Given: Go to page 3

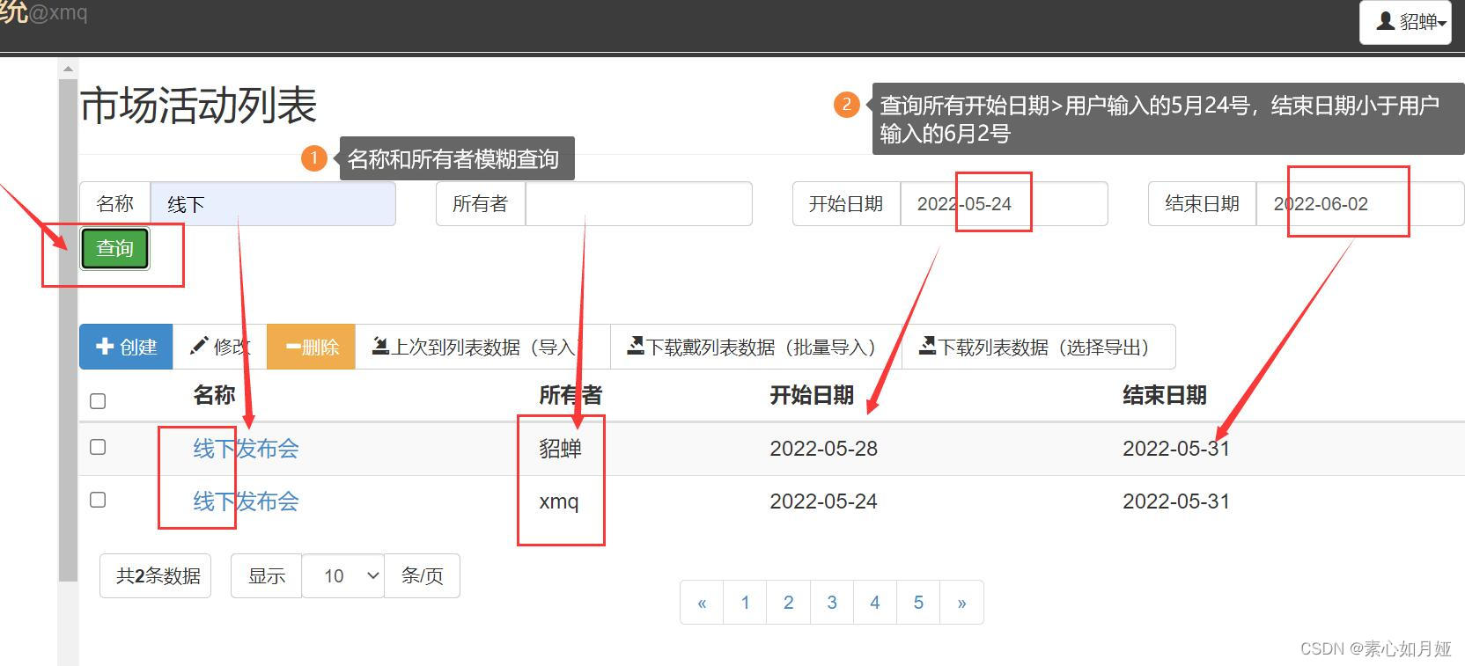Looking at the screenshot, I should pos(831,603).
